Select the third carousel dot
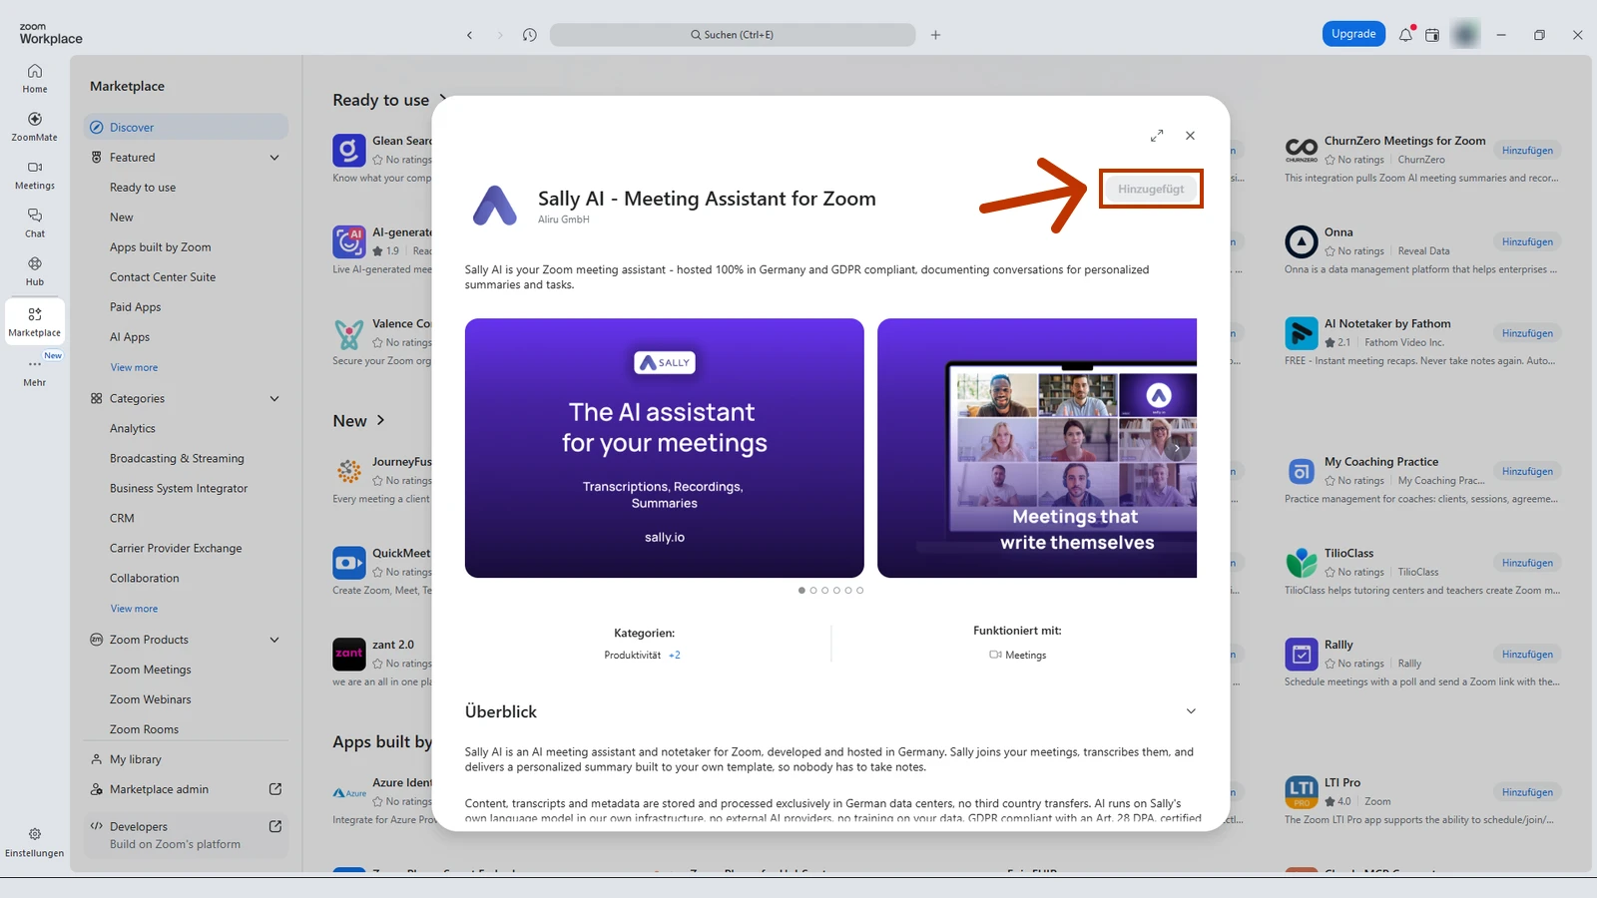1597x898 pixels. (x=824, y=590)
